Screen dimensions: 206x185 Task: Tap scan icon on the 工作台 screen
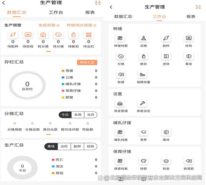click(198, 7)
